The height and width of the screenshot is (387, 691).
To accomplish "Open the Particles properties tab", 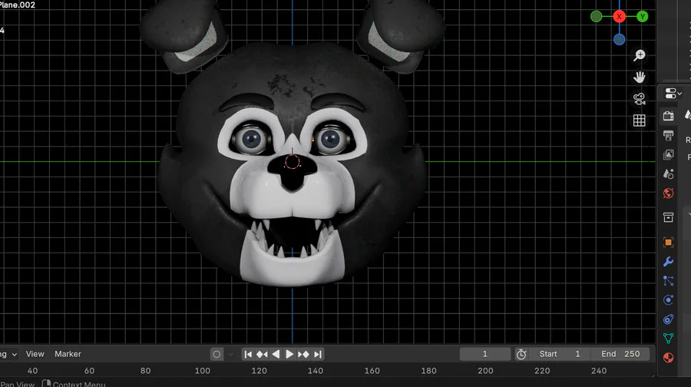I will pyautogui.click(x=669, y=281).
